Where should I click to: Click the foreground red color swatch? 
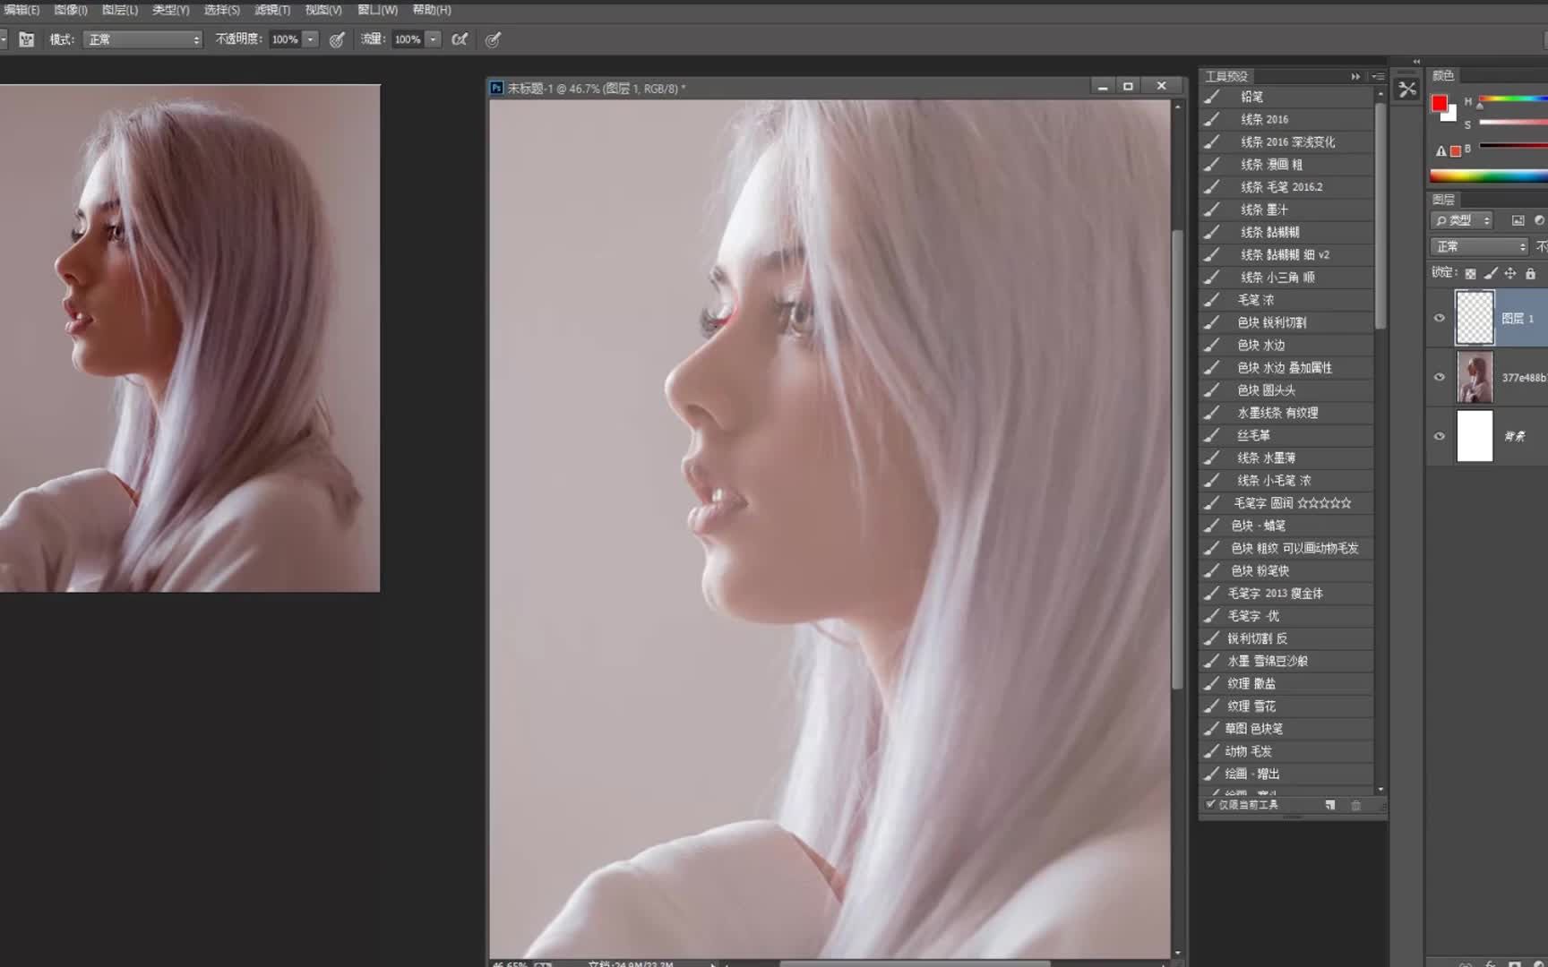1439,103
